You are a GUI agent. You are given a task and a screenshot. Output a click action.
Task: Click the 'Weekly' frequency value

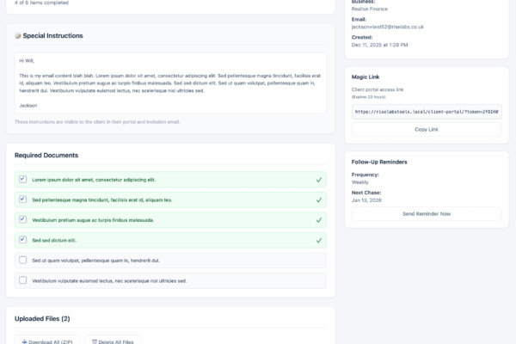point(360,182)
